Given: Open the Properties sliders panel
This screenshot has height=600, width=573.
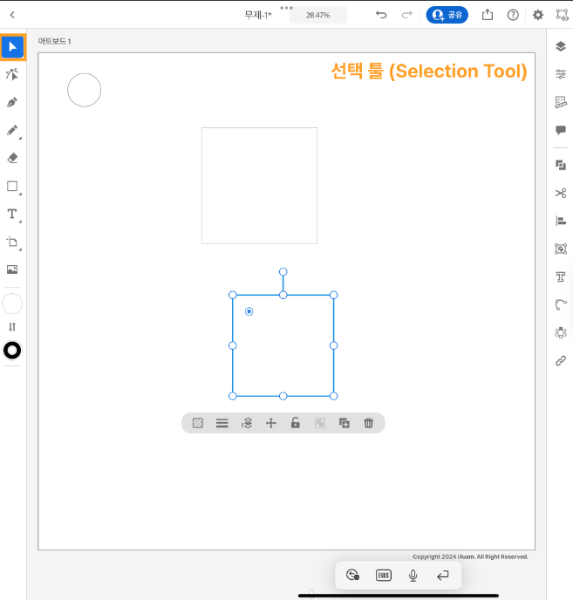Looking at the screenshot, I should tap(561, 74).
